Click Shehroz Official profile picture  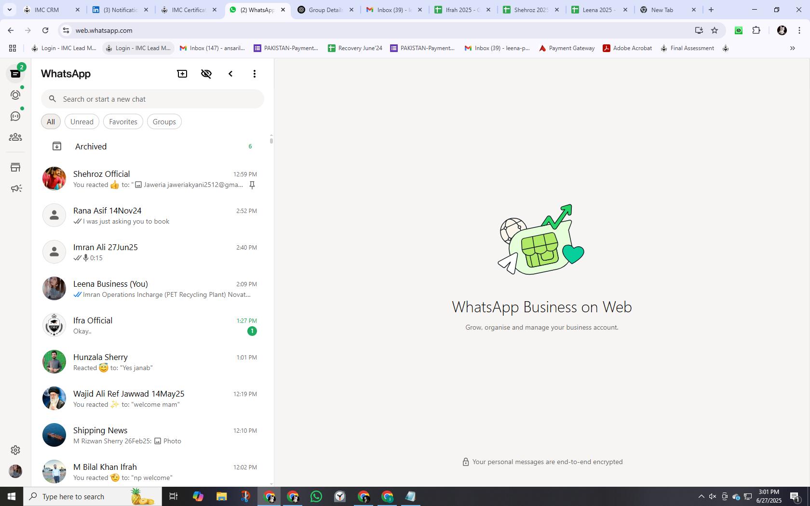(54, 179)
